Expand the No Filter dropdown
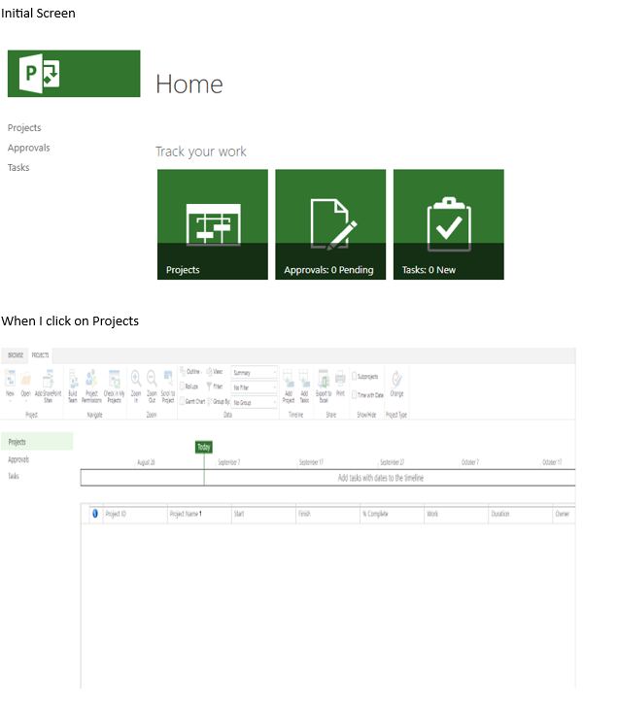The image size is (618, 707). pos(254,387)
